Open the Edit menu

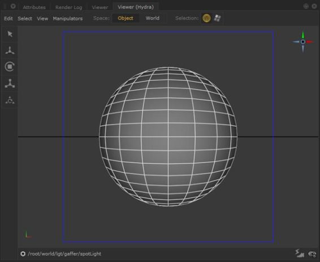coord(8,19)
